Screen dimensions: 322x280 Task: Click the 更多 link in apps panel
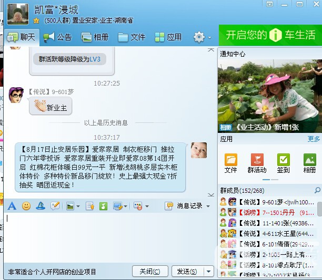point(314,139)
